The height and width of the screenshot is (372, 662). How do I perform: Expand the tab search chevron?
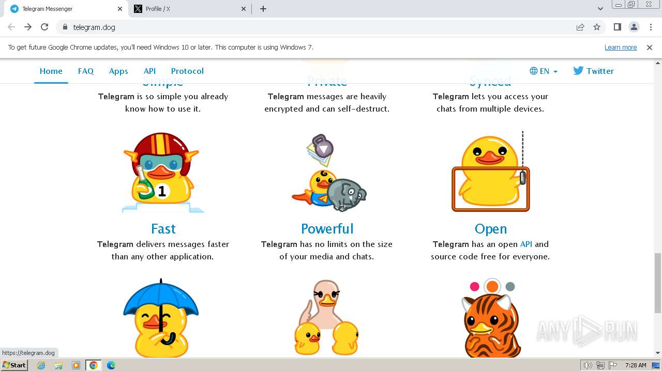click(600, 9)
